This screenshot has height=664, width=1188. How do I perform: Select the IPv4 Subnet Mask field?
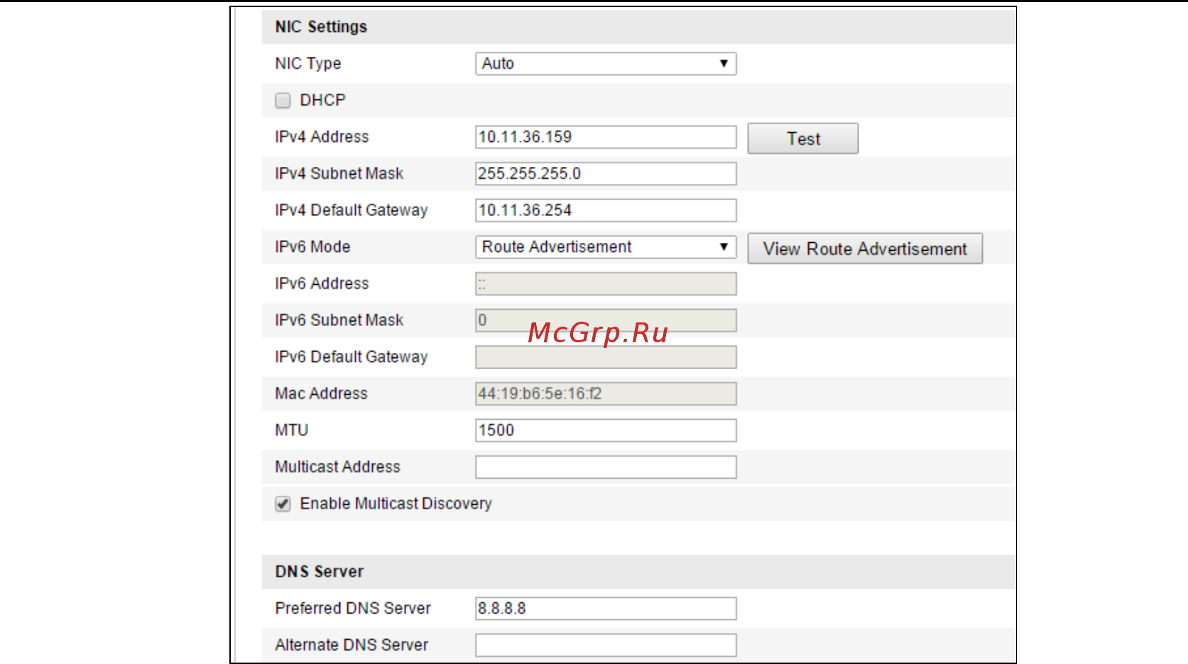(x=606, y=174)
